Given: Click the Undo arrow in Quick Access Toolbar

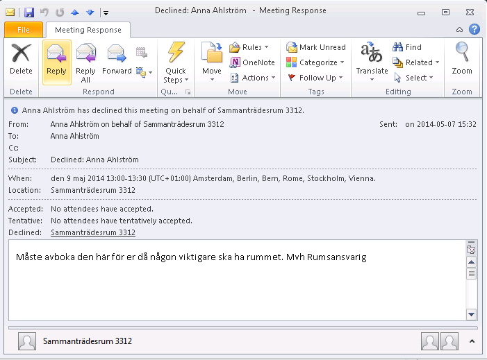Looking at the screenshot, I should coord(44,12).
